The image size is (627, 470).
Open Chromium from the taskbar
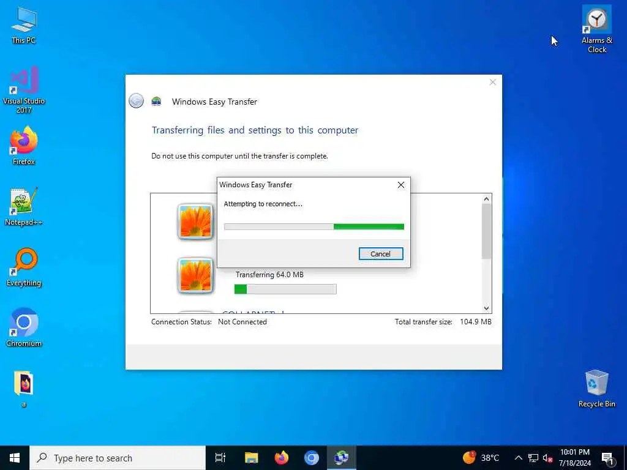pos(312,458)
